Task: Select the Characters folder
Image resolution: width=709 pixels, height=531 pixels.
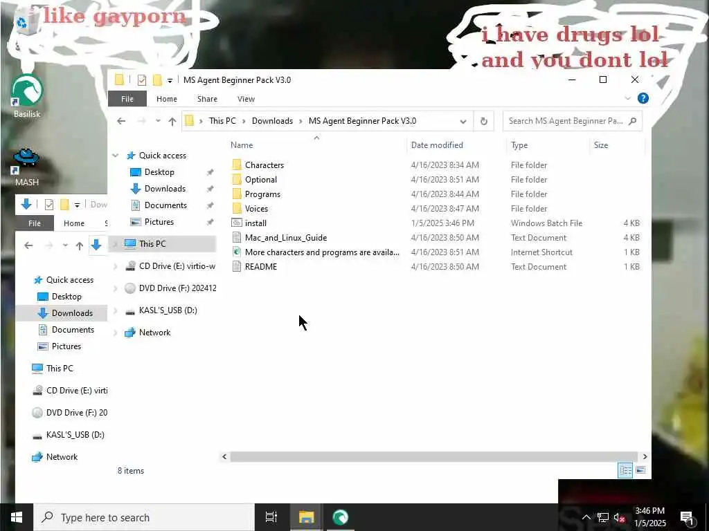Action: point(264,165)
